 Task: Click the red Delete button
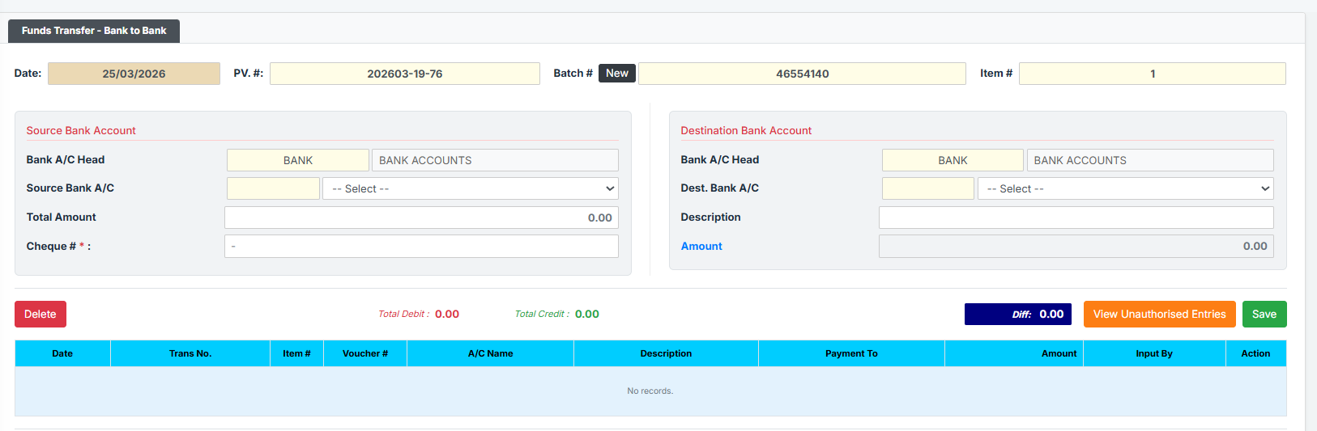click(40, 315)
